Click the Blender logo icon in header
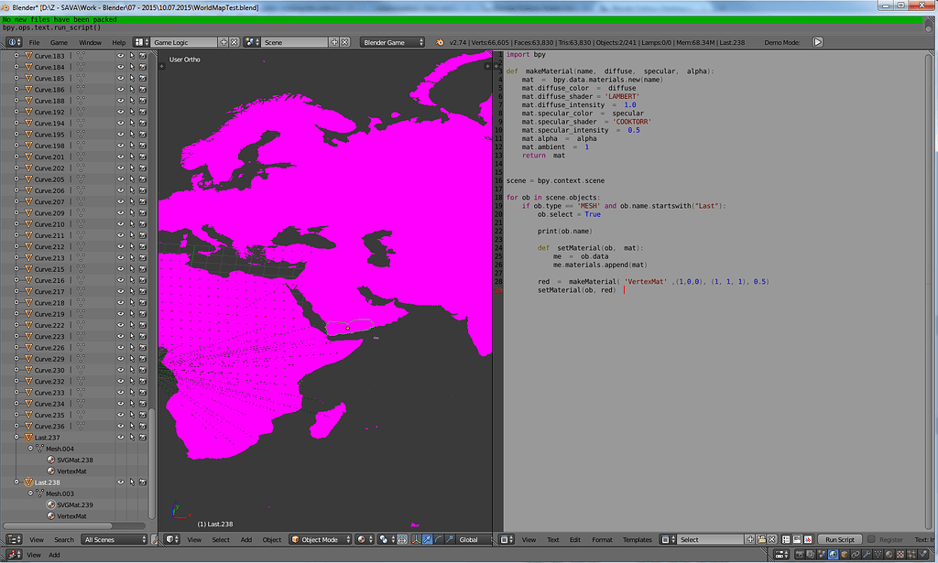The width and height of the screenshot is (938, 563). [440, 42]
